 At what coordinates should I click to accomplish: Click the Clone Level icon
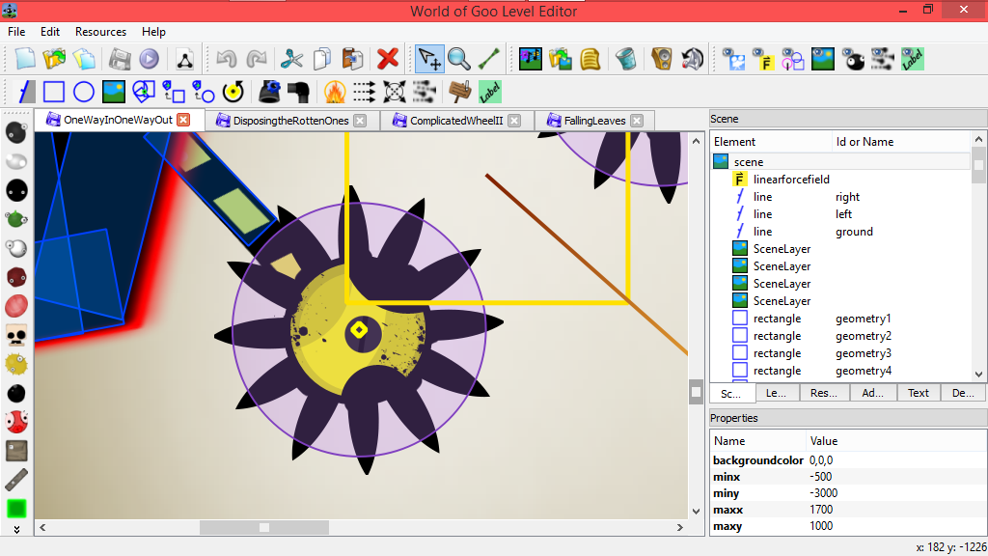tap(85, 59)
